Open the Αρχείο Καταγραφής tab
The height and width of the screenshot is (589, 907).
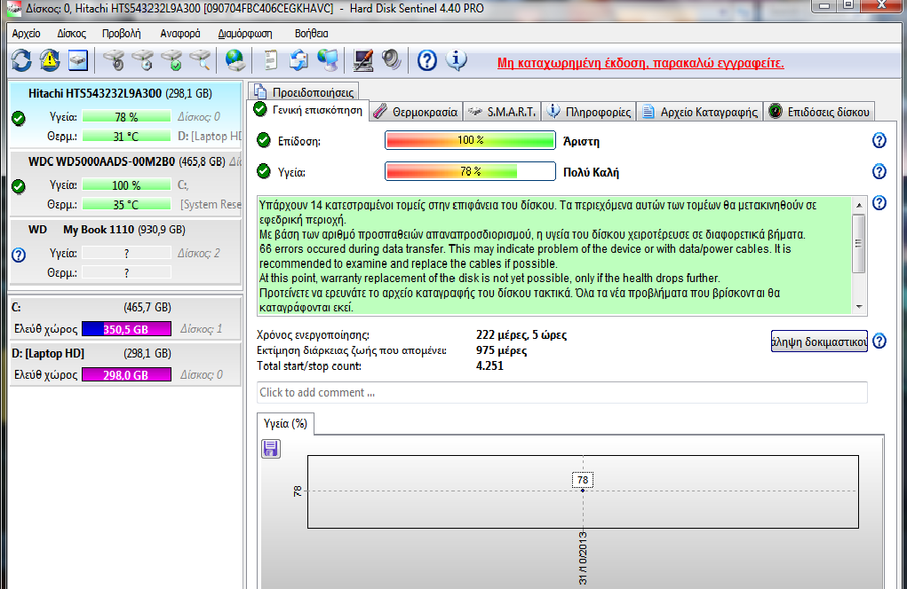(x=700, y=112)
